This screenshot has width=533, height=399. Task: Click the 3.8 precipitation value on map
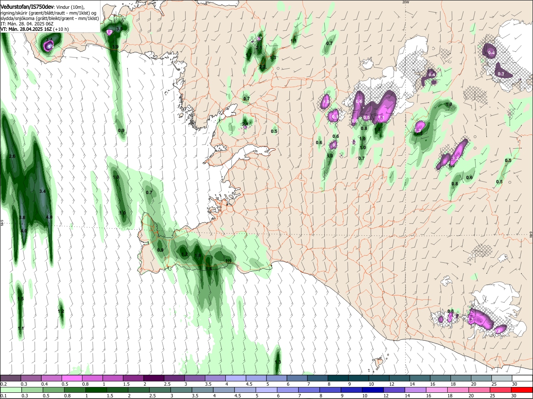pyautogui.click(x=22, y=217)
